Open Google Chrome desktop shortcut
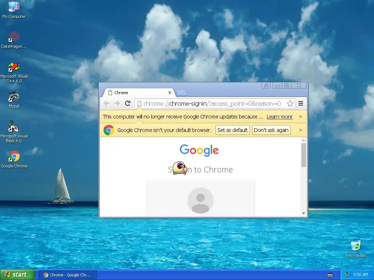Viewport: 374px width, 280px height. point(14,159)
